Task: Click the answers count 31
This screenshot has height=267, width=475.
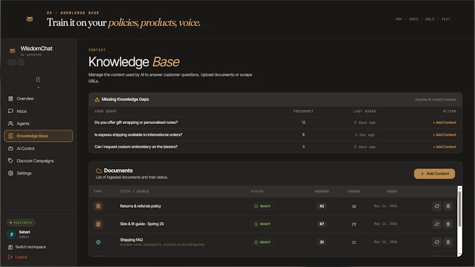Action: tap(322, 242)
